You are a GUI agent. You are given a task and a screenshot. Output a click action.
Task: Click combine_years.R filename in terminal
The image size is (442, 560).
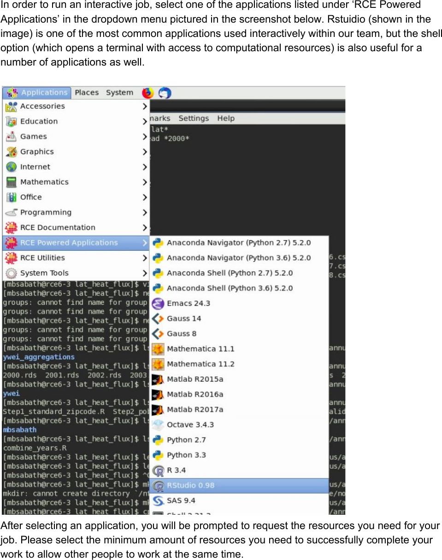(x=35, y=448)
